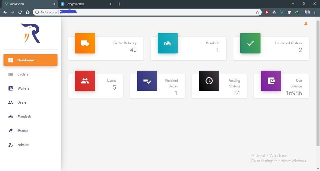Close the Telegram Web tab
This screenshot has height=171, width=320.
[x=110, y=4]
